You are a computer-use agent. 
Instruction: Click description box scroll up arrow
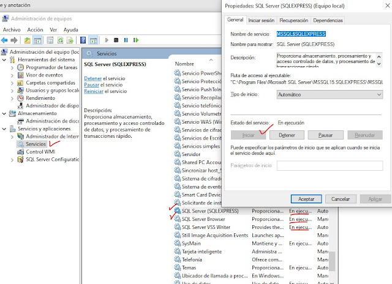(379, 57)
